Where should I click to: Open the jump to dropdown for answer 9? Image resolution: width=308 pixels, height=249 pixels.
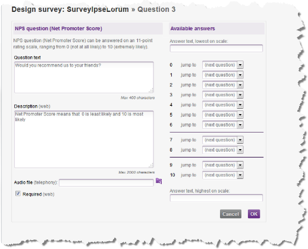pyautogui.click(x=223, y=165)
